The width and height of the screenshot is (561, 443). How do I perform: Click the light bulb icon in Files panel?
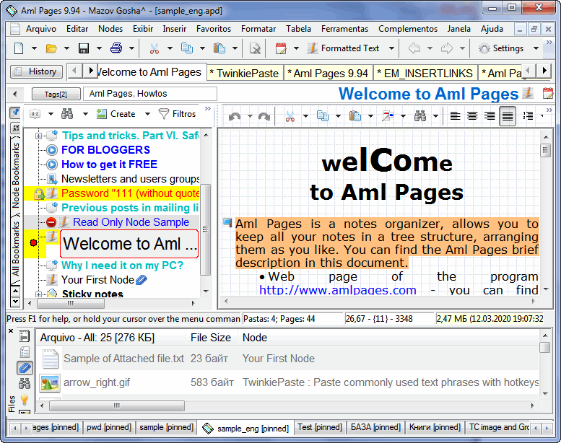coord(25,400)
